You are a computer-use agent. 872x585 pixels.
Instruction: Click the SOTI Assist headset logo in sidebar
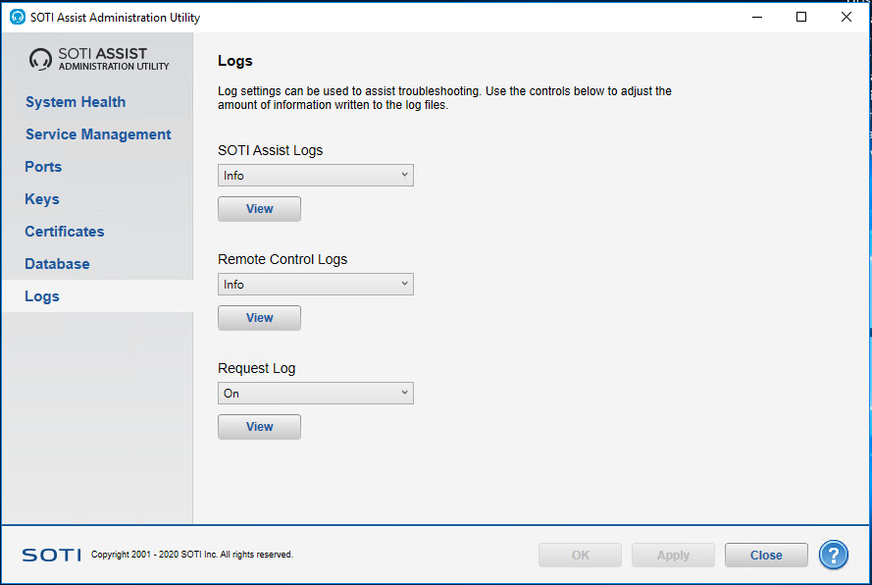(x=40, y=59)
